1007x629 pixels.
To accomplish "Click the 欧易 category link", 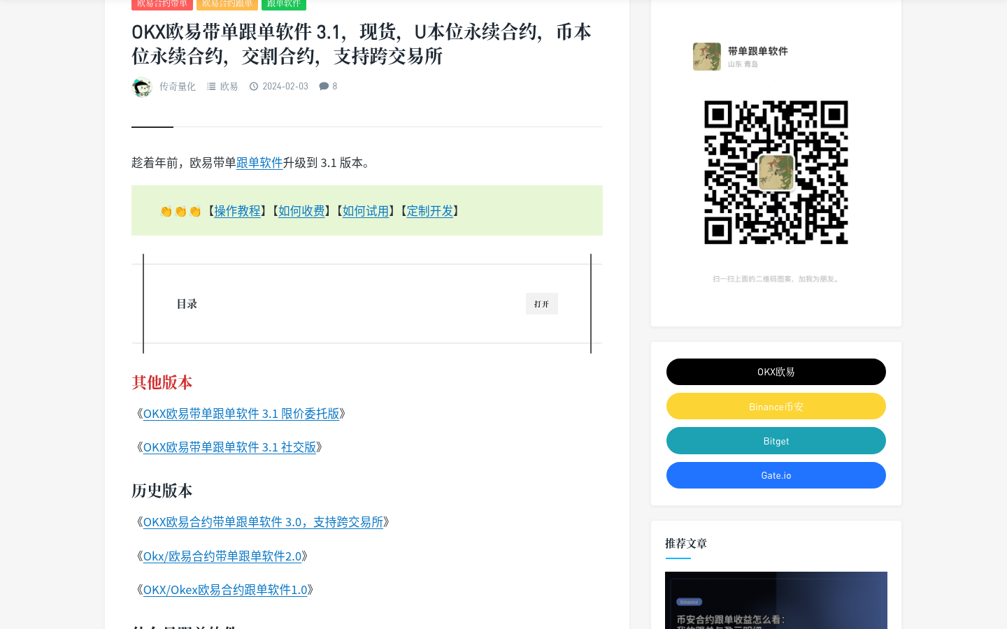I will 229,87.
